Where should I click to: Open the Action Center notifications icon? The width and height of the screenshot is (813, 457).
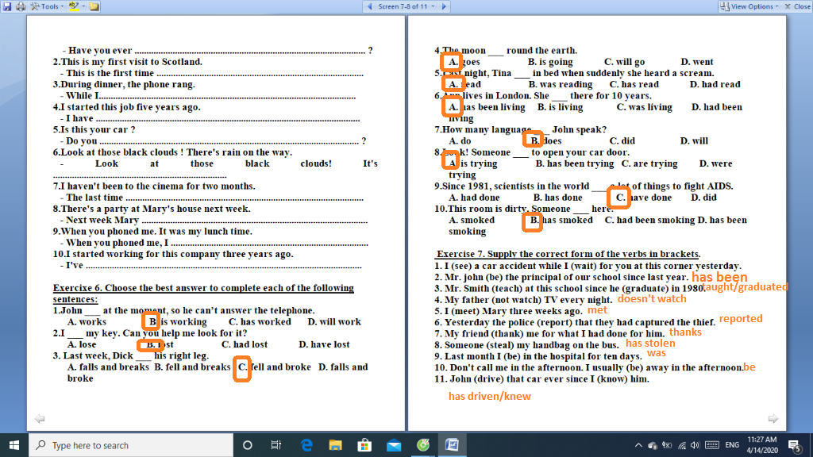[795, 445]
